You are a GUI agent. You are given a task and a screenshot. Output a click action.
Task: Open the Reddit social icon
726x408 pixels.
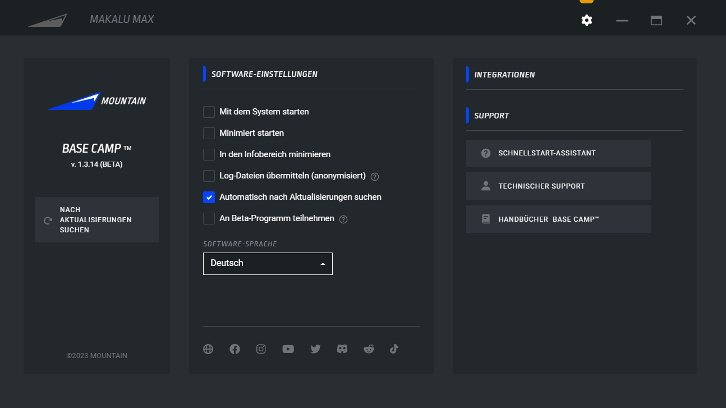point(369,349)
